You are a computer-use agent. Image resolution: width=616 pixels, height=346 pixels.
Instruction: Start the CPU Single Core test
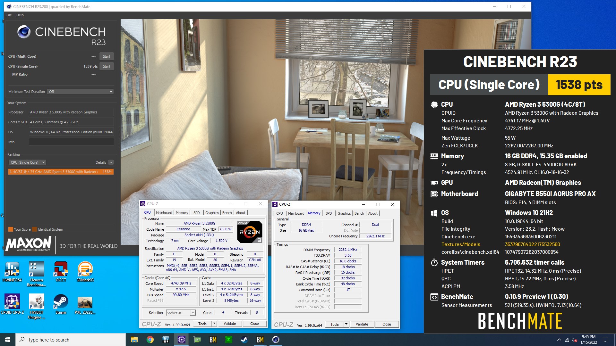click(107, 66)
